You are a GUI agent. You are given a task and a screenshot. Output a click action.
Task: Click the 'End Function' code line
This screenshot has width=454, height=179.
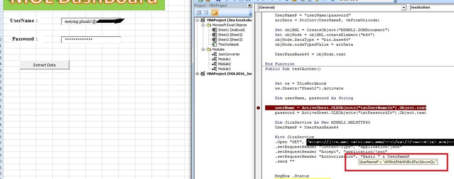[280, 64]
